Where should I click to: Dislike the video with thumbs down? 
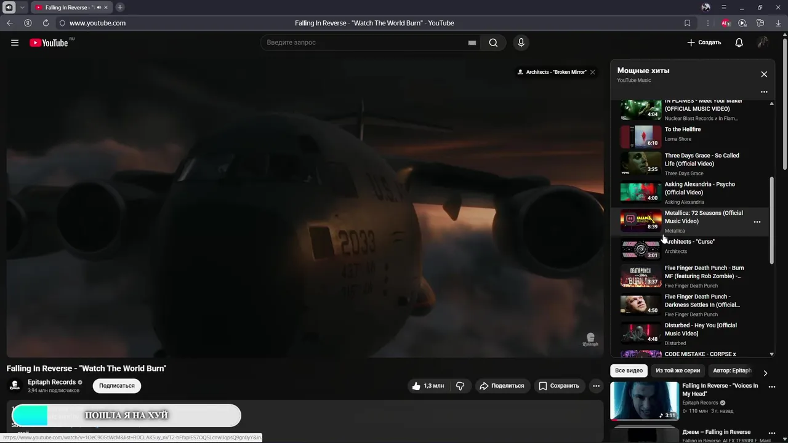[x=460, y=386]
